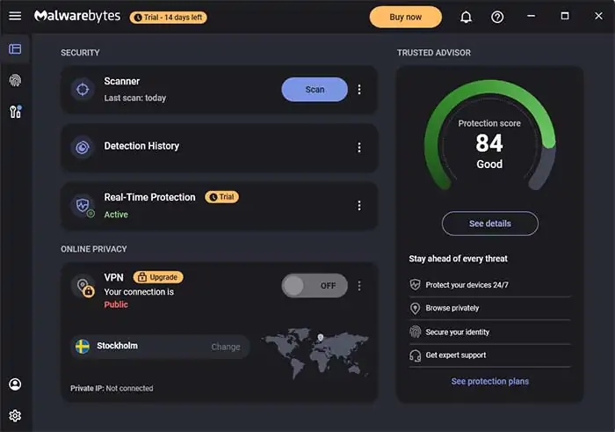The image size is (615, 432).
Task: Click the protection score gauge
Action: coord(489,143)
